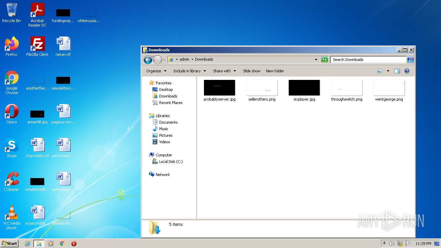The height and width of the screenshot is (248, 441).
Task: Click Opera icon in the taskbar
Action: pos(74,244)
